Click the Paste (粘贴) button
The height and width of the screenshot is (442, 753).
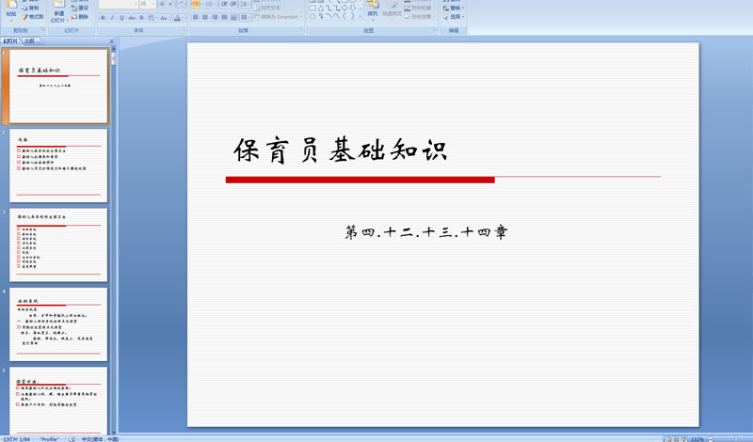coord(11,10)
